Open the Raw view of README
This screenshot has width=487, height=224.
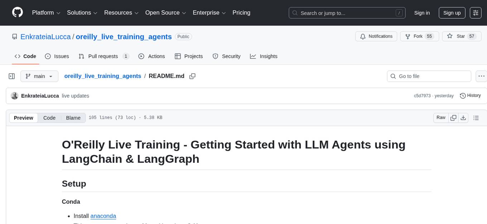[440, 117]
